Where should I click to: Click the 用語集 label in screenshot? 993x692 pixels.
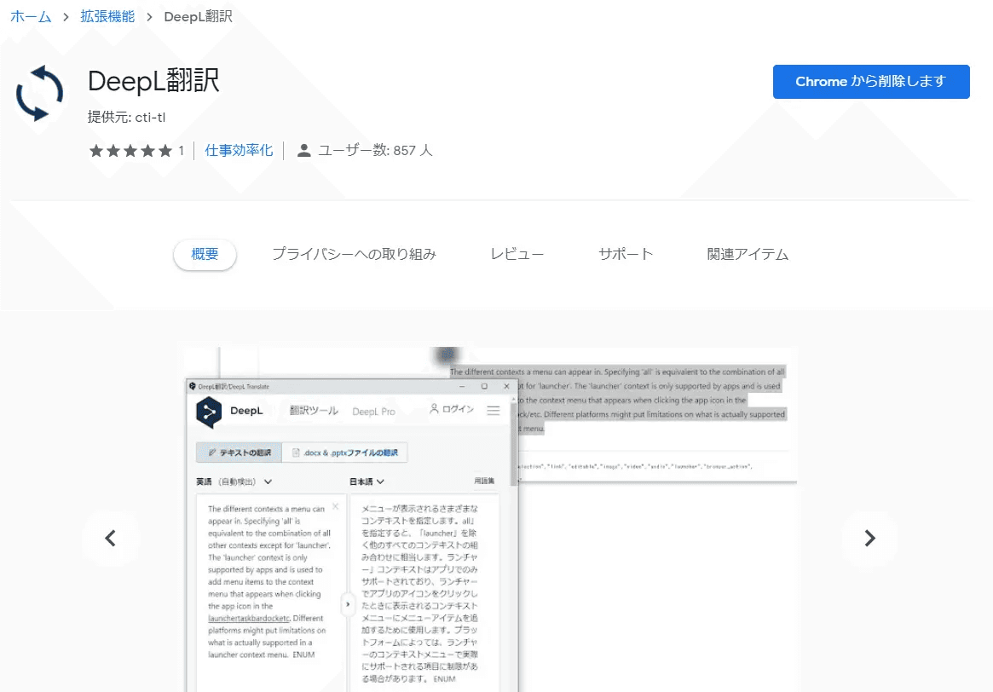[484, 482]
